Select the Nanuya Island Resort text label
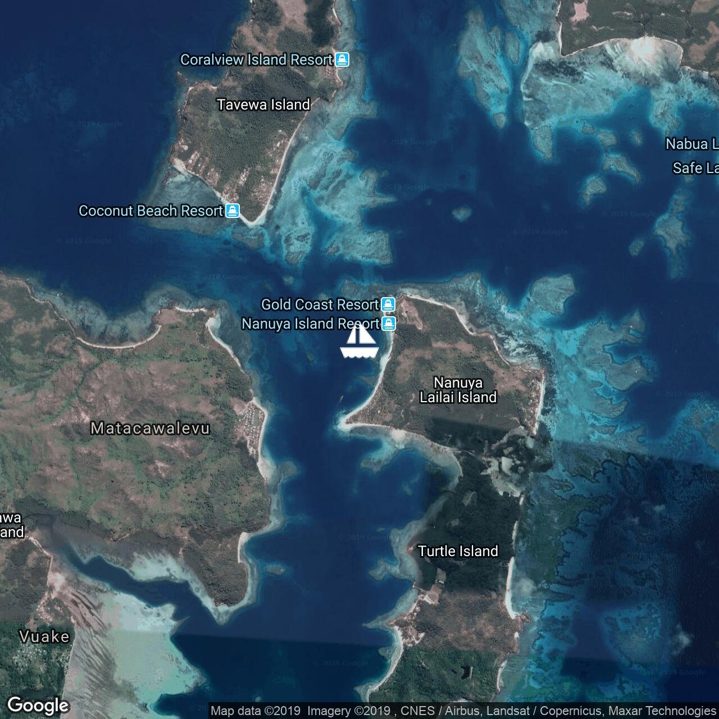 click(310, 324)
